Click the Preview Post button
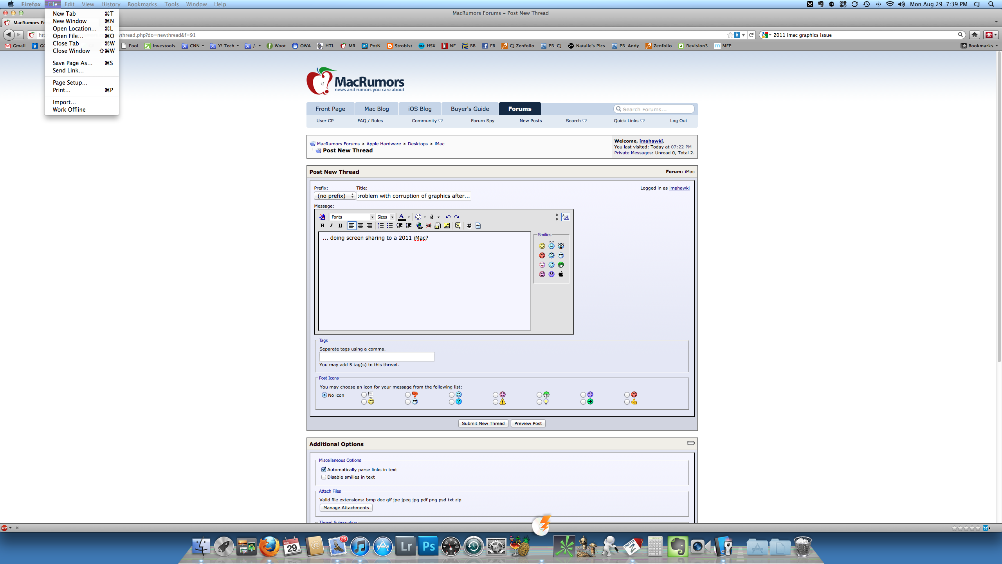 pos(528,423)
